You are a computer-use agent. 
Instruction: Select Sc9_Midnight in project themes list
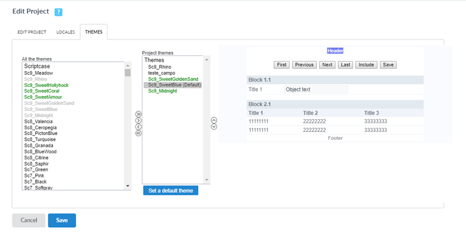coord(162,91)
